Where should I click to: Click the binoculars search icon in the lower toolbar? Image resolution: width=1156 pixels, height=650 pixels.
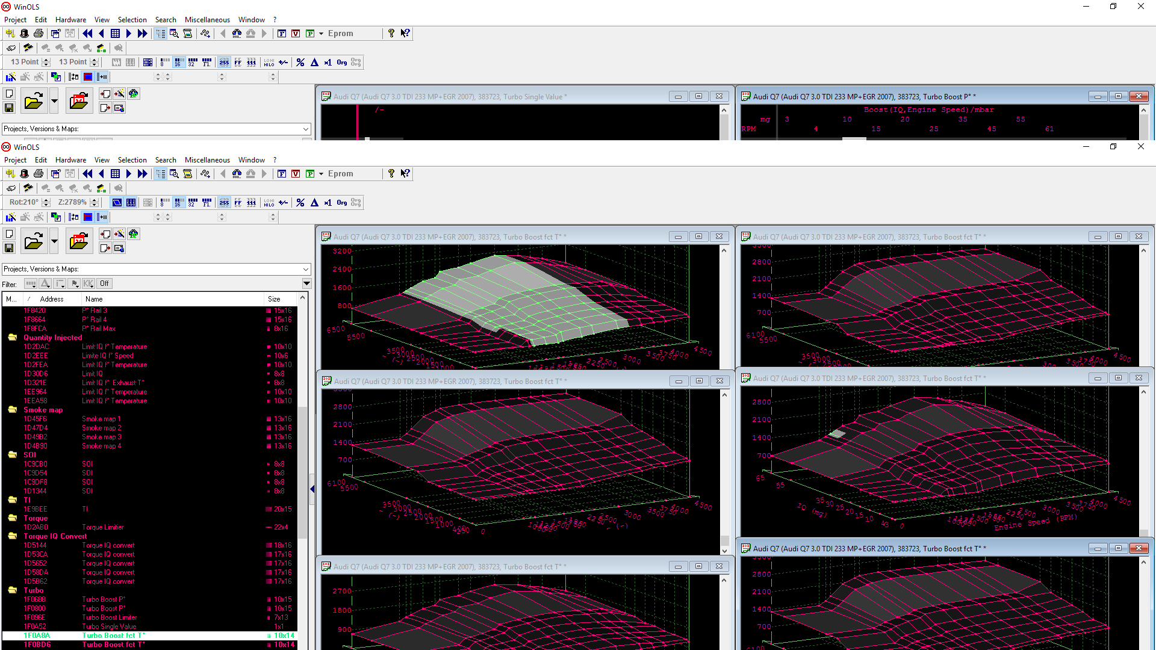[237, 174]
